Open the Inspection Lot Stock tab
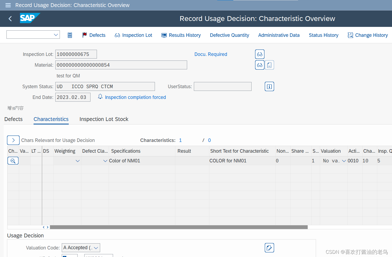The width and height of the screenshot is (392, 257). coord(104,119)
